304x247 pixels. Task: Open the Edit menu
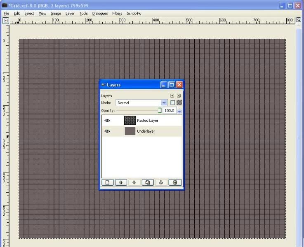16,13
